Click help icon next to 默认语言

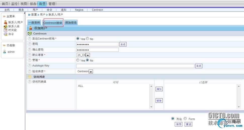tap(30, 55)
